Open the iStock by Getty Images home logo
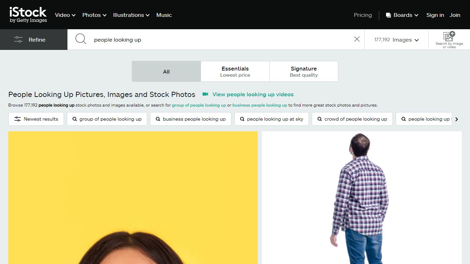 28,15
